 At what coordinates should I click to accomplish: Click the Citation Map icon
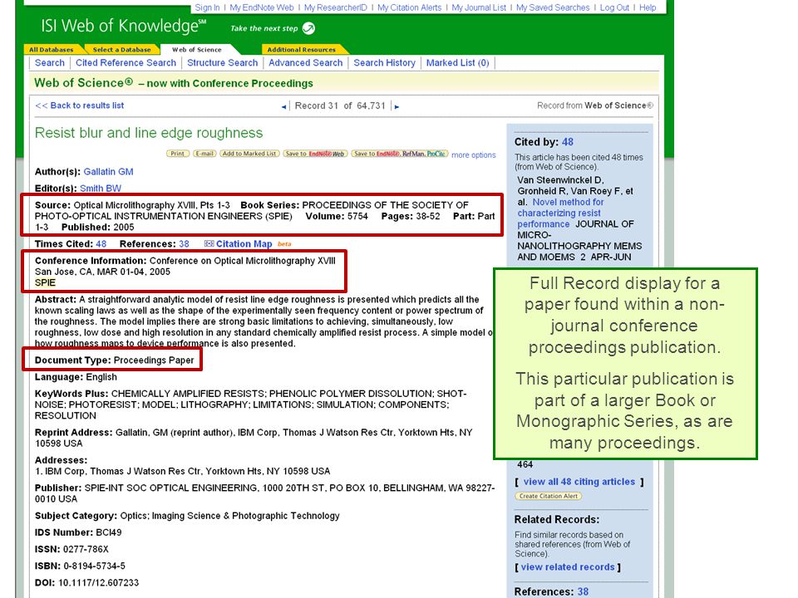(x=209, y=244)
